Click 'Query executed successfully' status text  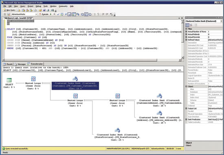(x=17, y=149)
